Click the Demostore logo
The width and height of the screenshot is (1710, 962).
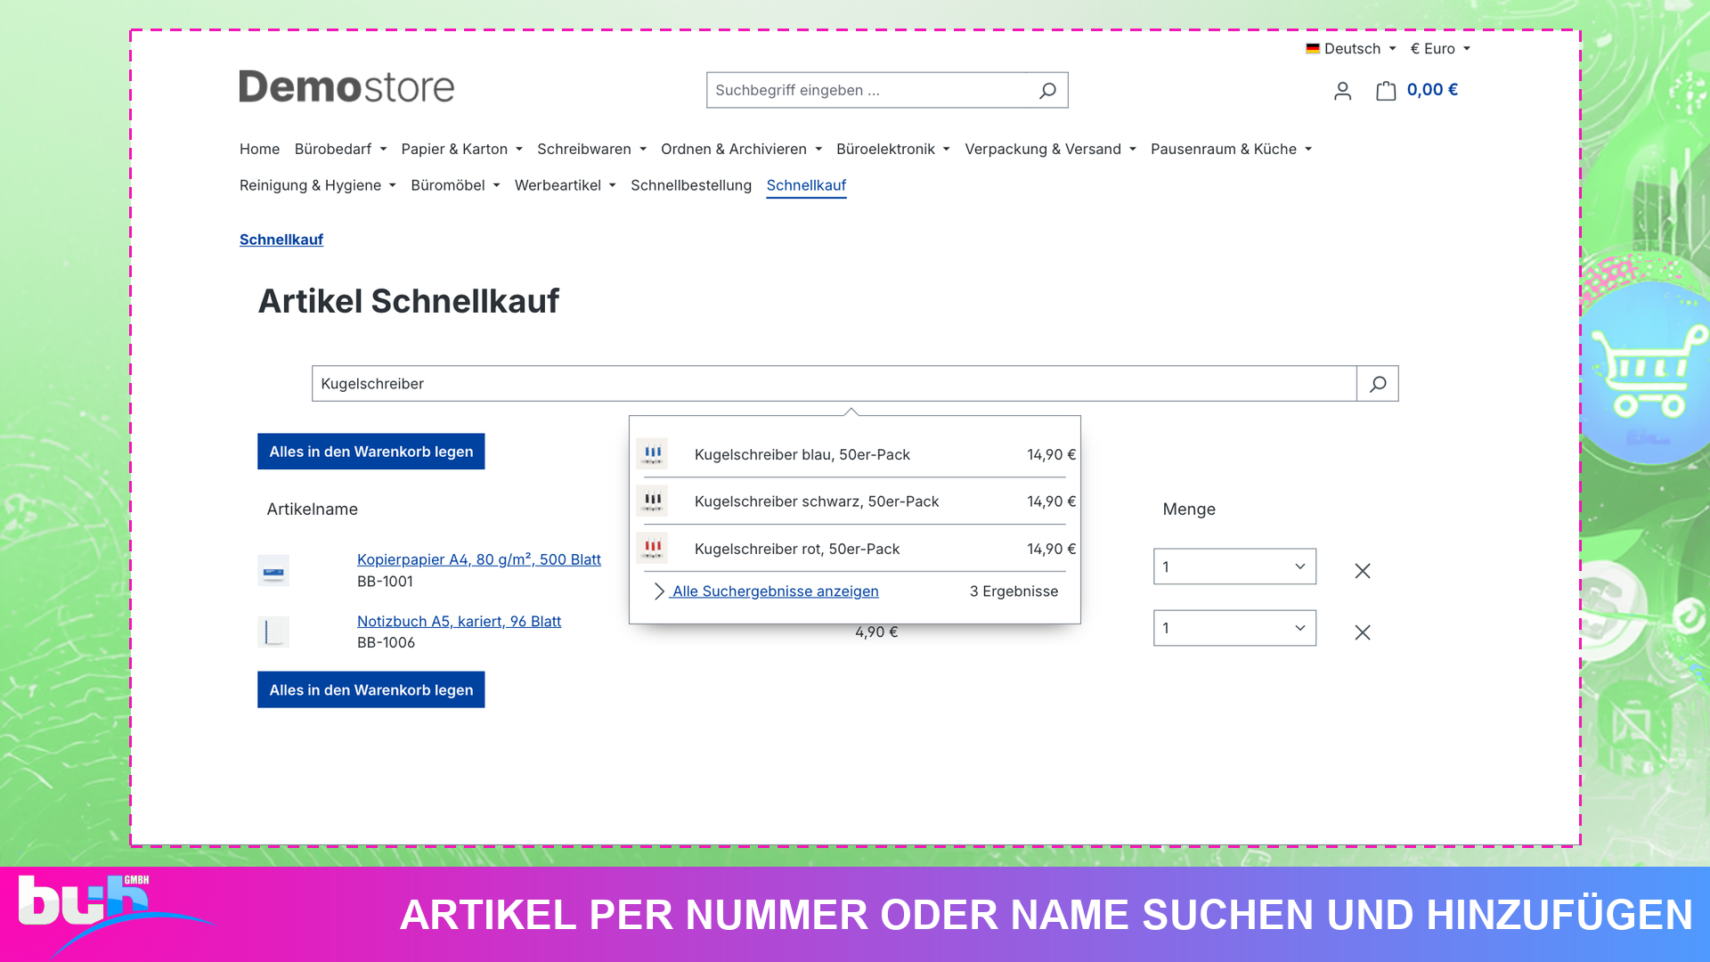coord(346,86)
